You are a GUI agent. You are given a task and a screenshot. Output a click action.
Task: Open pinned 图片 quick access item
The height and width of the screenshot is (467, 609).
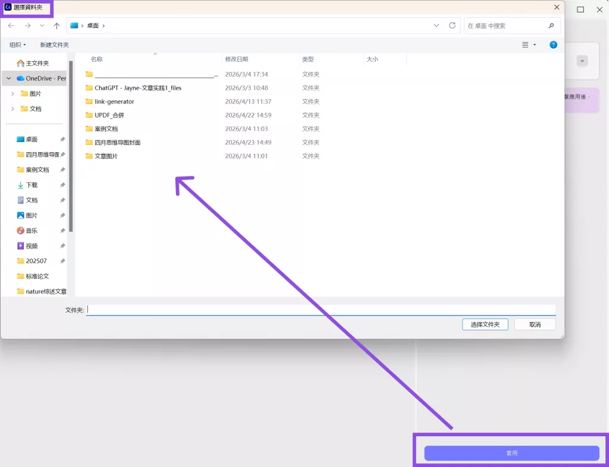coord(27,215)
